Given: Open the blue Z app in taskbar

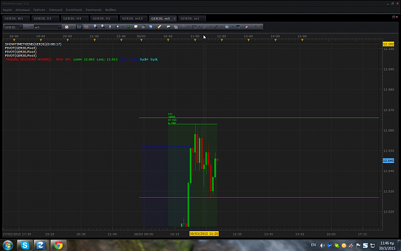Looking at the screenshot, I should point(40,245).
